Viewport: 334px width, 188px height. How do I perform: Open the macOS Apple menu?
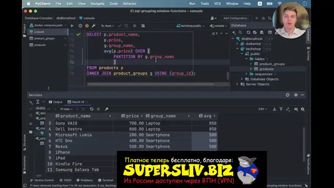[x=29, y=4]
